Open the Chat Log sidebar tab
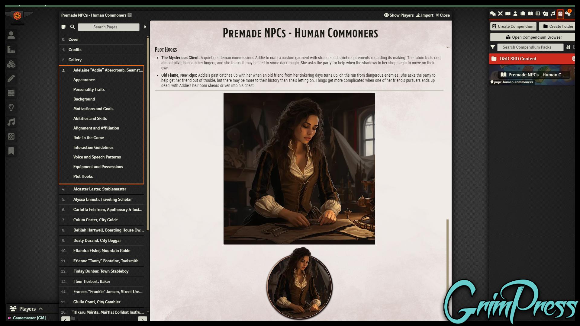 point(493,14)
